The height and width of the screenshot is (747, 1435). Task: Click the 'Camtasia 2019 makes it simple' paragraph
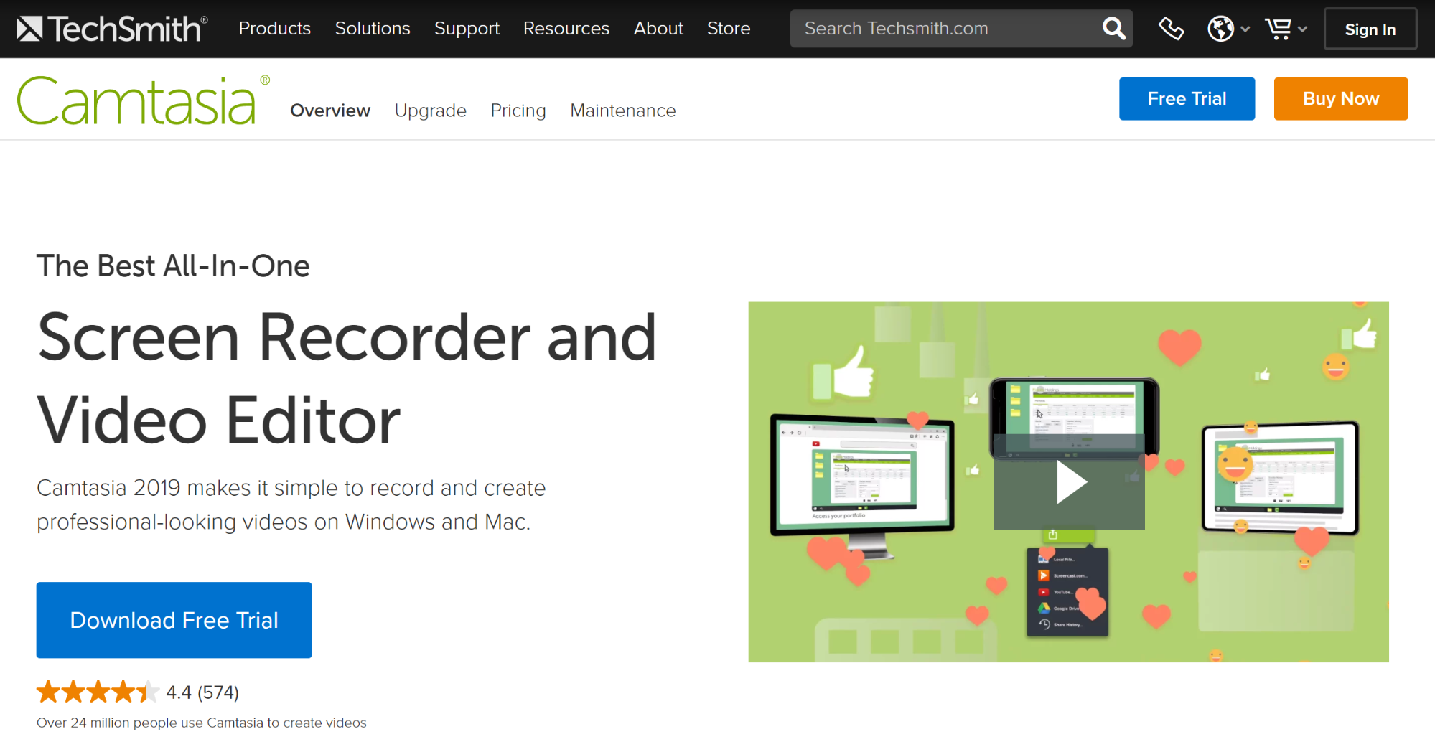(x=291, y=504)
